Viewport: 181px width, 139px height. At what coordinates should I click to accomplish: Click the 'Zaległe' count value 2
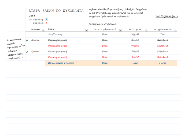pyautogui.click(x=46, y=23)
